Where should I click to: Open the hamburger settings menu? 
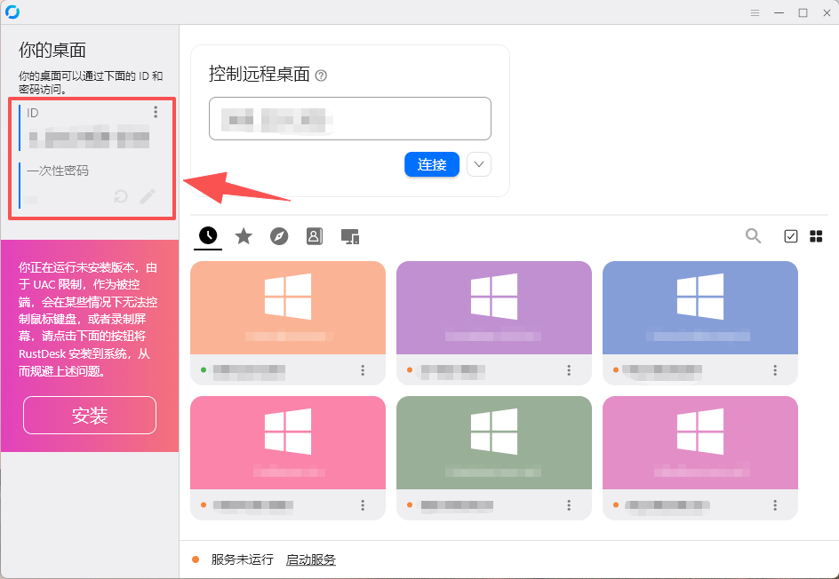(x=755, y=12)
